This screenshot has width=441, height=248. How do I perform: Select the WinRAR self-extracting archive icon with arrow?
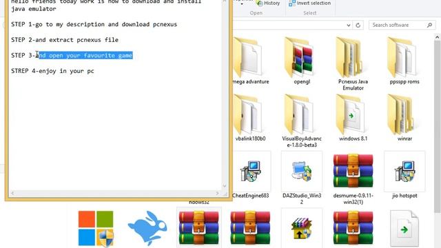302,229
